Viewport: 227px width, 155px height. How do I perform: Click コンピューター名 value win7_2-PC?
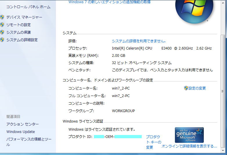(x=121, y=88)
